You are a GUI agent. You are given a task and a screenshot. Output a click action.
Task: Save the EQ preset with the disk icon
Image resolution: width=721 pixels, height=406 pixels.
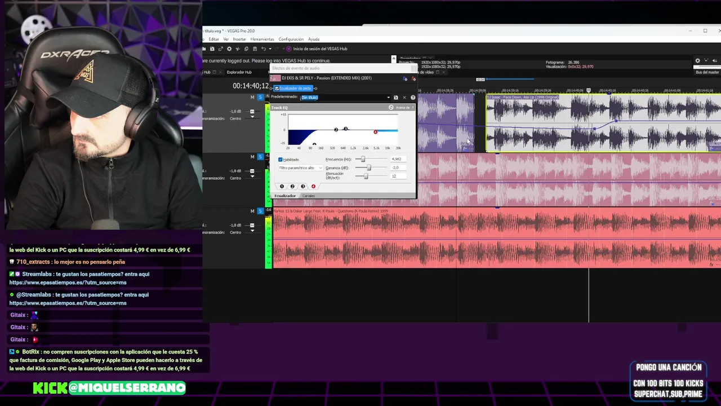coord(396,98)
